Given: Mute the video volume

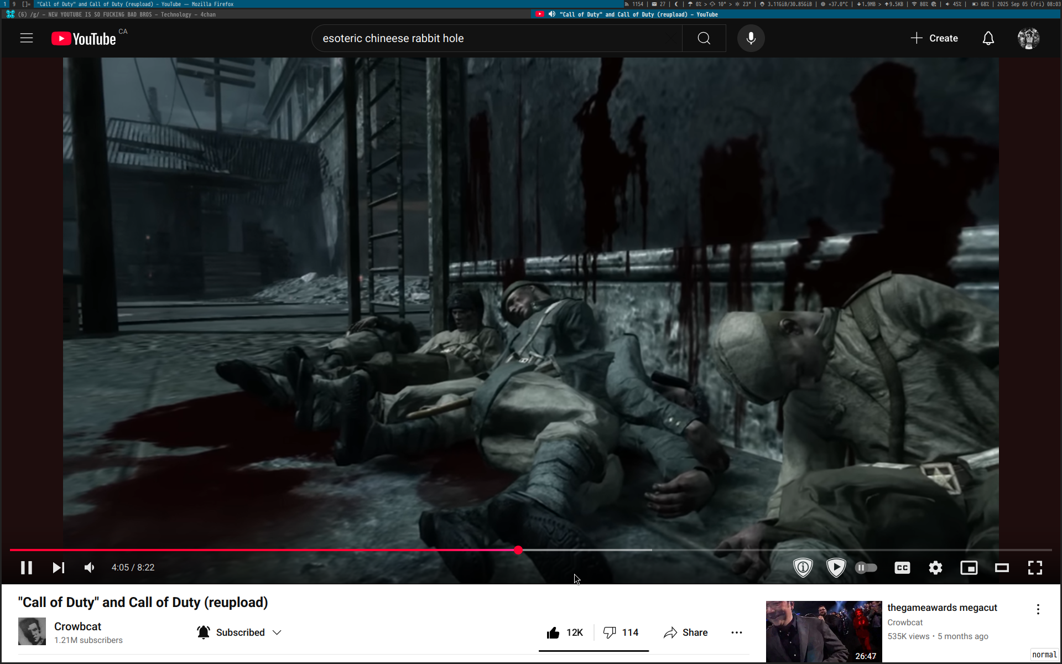Looking at the screenshot, I should [90, 568].
